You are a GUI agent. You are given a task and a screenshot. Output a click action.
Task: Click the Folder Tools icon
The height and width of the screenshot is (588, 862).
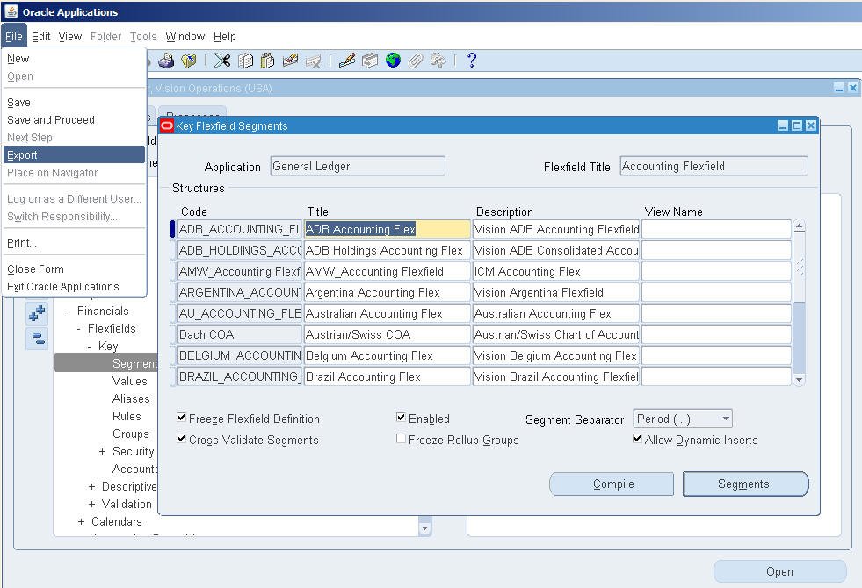point(438,61)
